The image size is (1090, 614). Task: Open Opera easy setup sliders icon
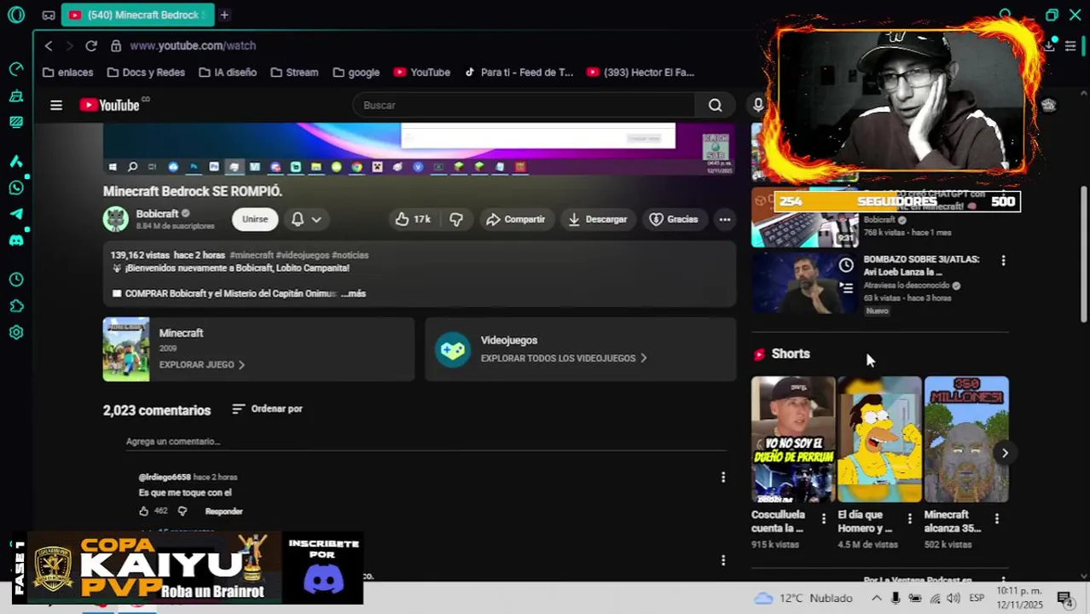click(x=1070, y=45)
